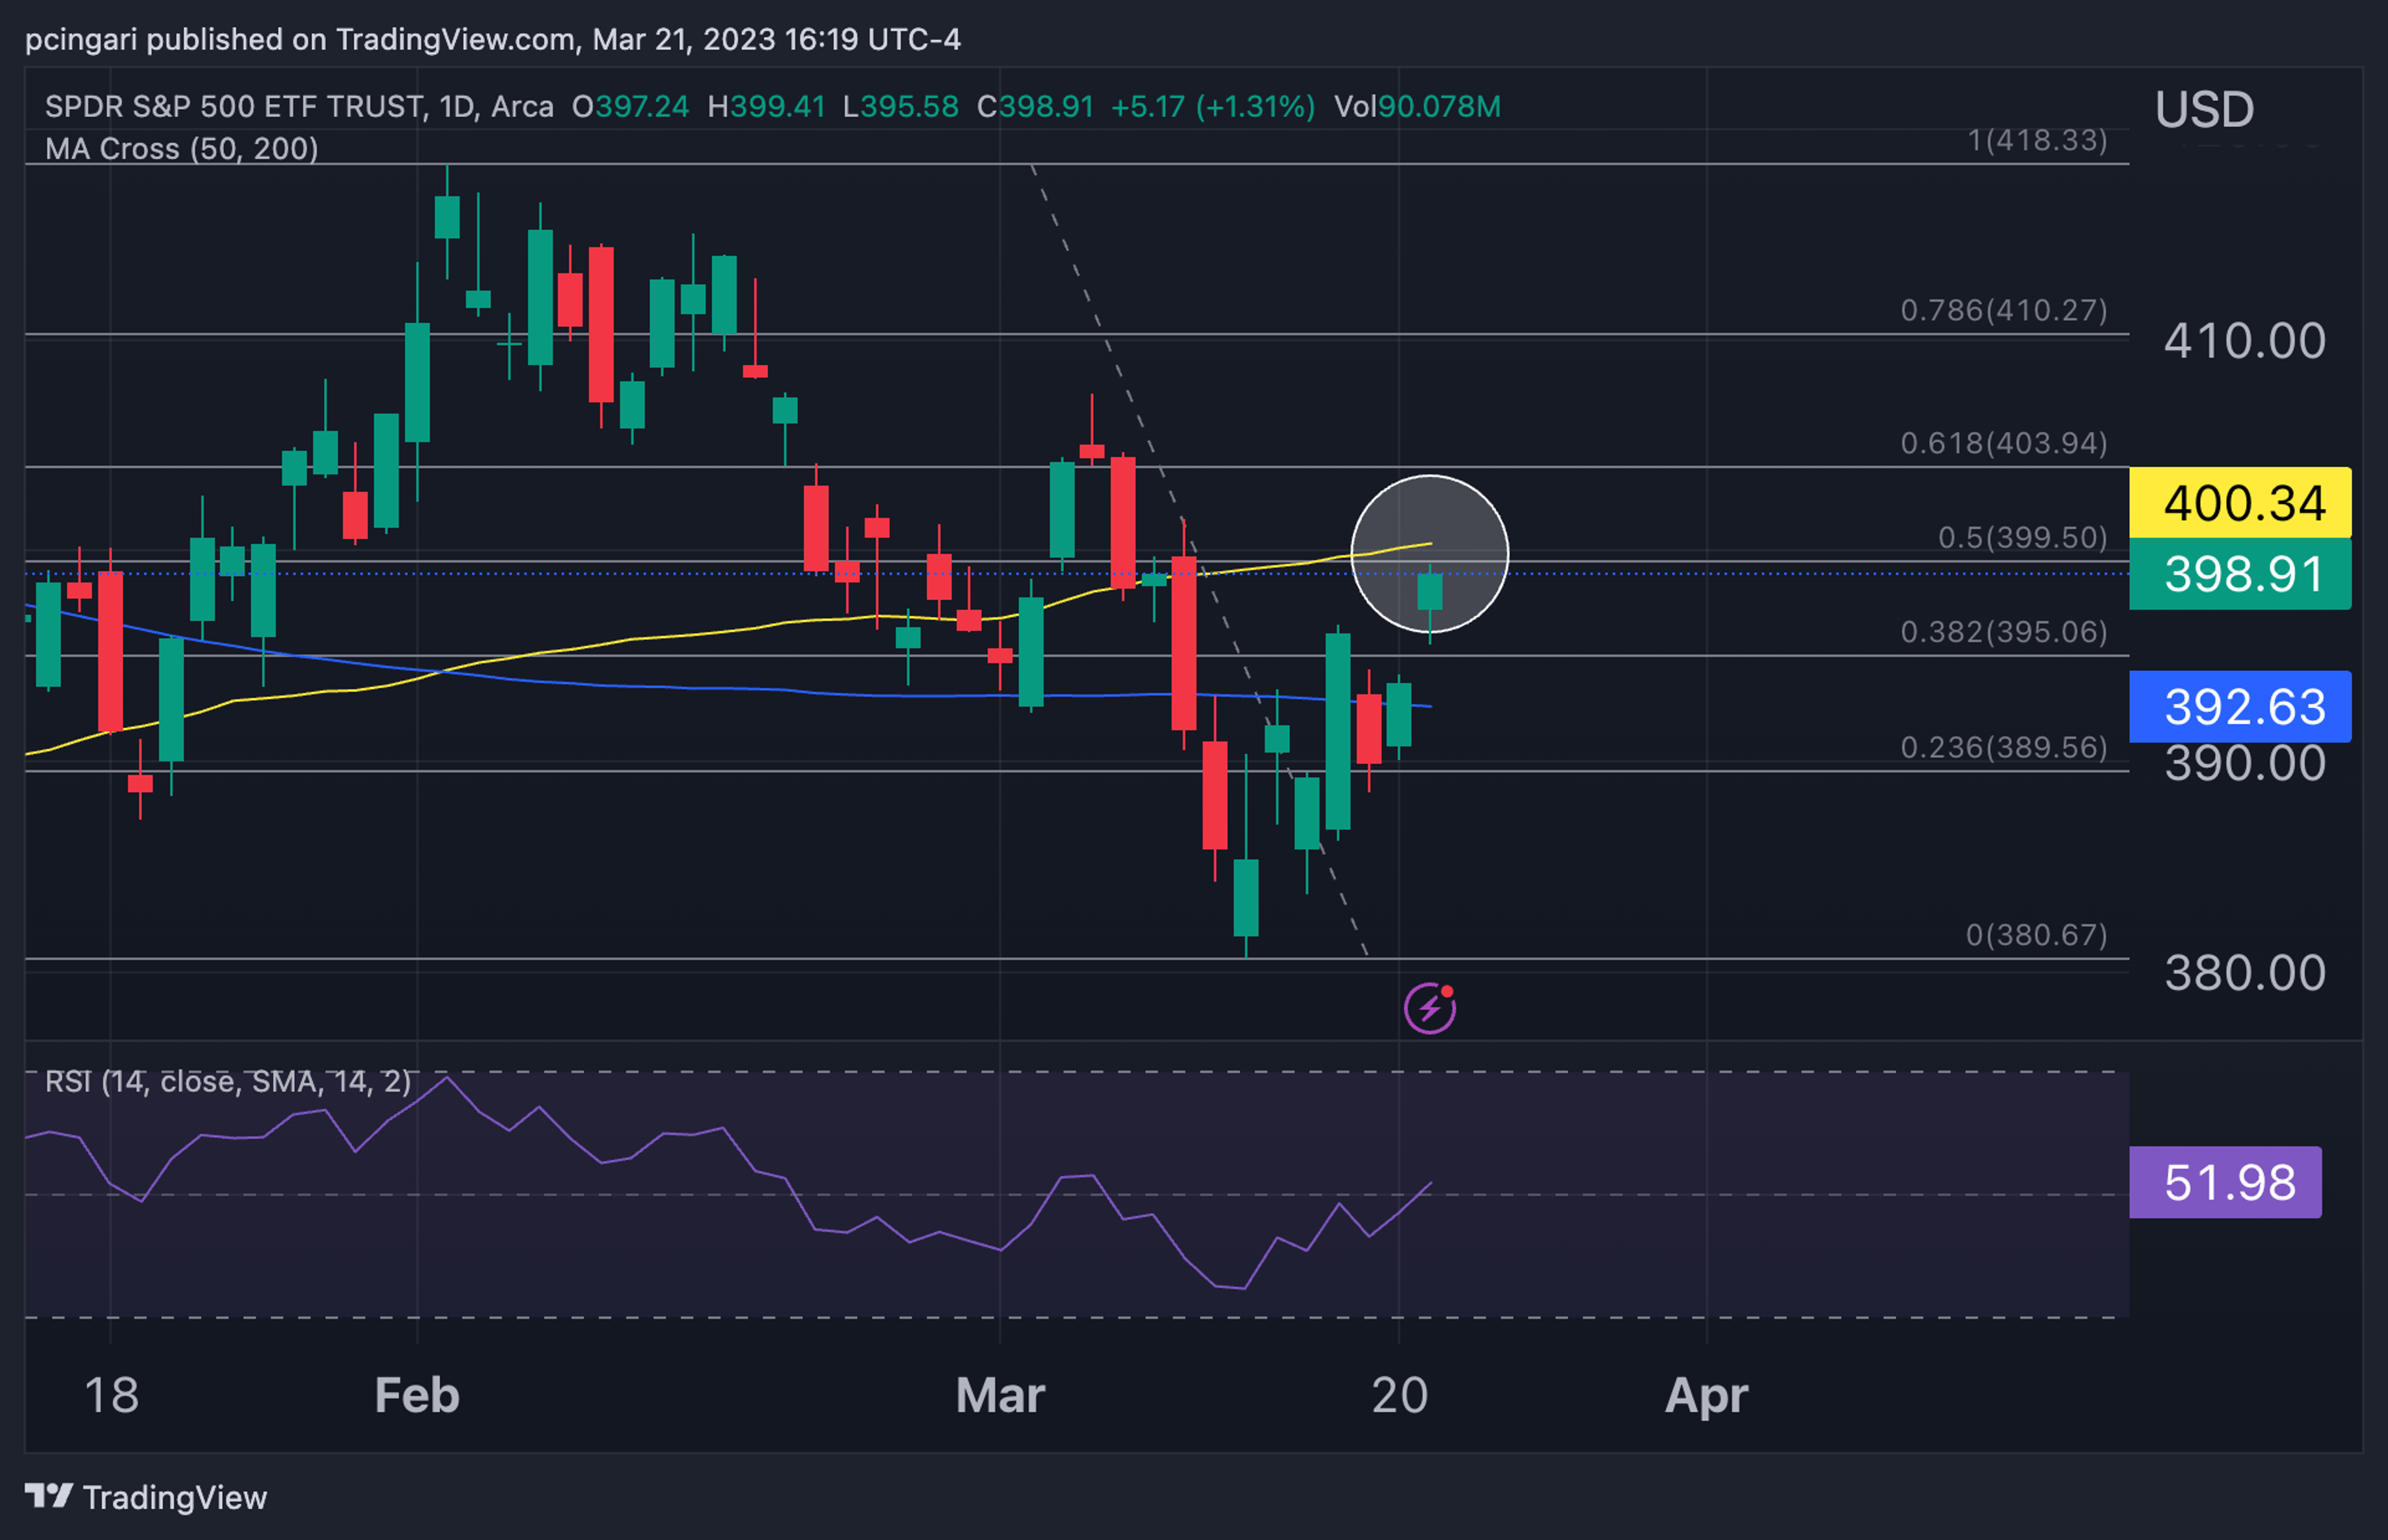Select the green 398.91 current price label
The image size is (2388, 1540).
pos(2240,574)
